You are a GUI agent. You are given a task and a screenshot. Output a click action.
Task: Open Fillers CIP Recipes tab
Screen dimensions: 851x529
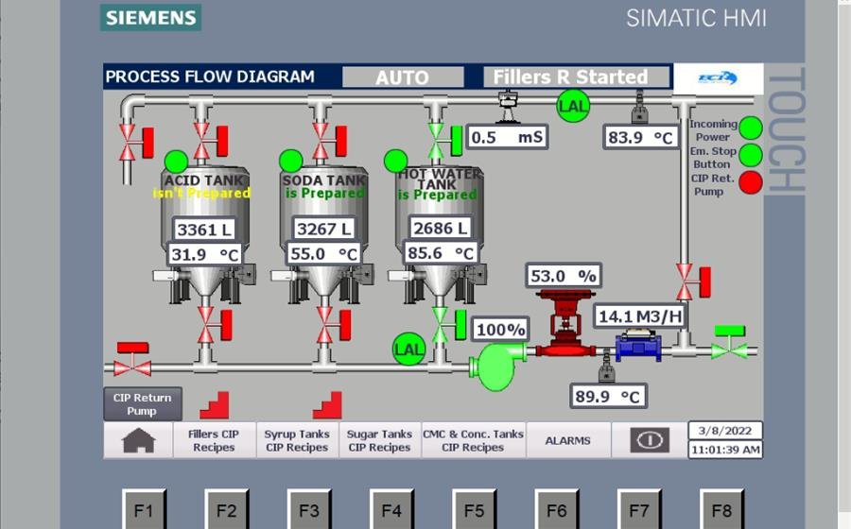[214, 440]
